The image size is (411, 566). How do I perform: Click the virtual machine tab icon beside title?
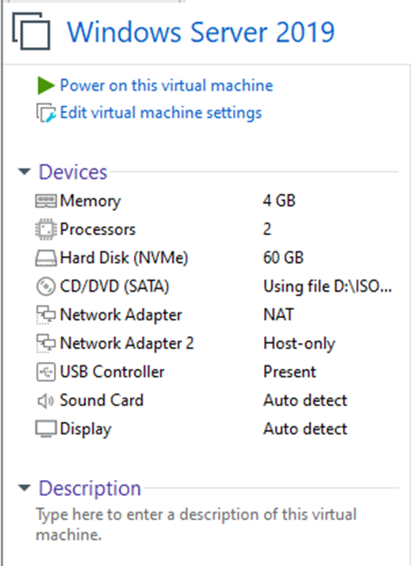(x=31, y=31)
